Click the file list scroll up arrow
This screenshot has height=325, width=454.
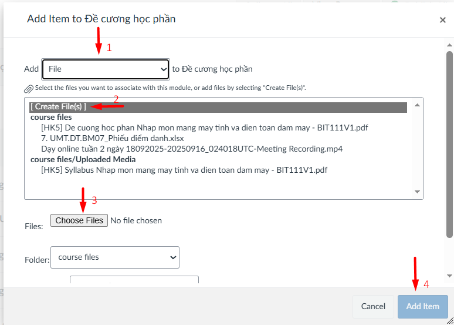tap(418, 105)
